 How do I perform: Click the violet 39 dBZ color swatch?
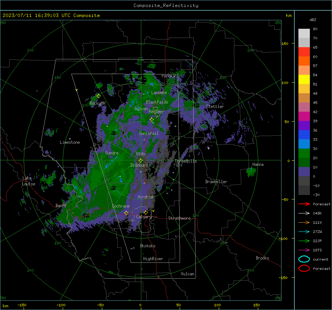click(x=304, y=125)
